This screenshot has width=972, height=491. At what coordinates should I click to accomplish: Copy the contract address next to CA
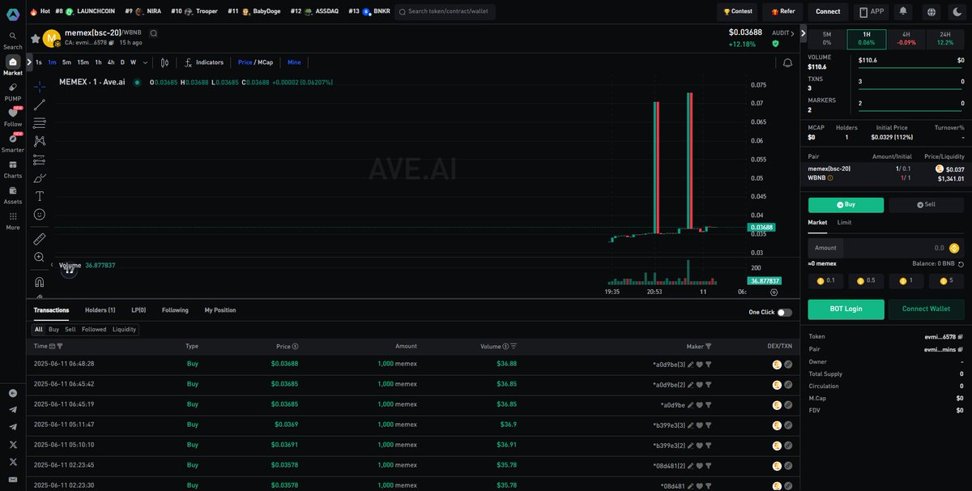pos(113,42)
